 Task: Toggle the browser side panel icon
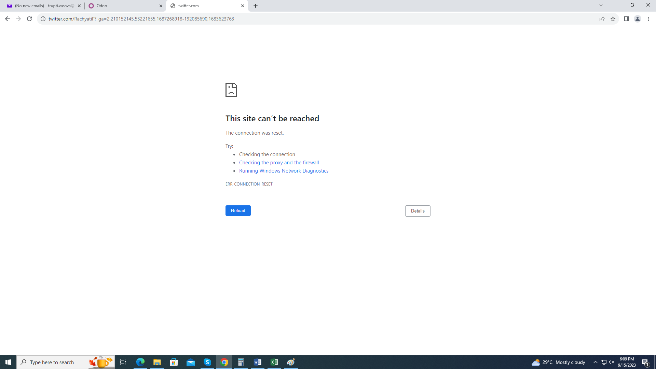point(626,19)
